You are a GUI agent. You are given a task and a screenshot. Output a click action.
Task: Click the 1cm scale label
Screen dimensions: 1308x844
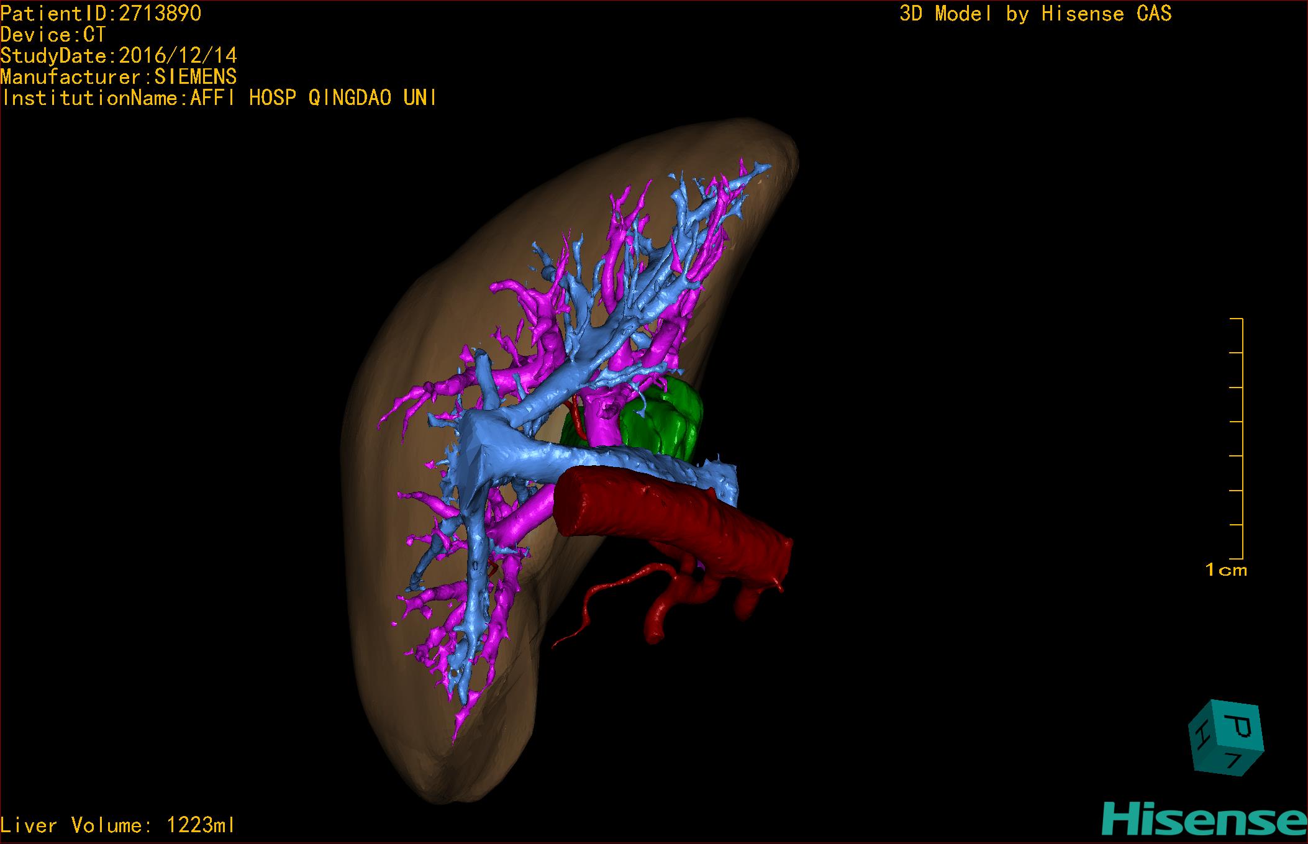pos(1225,570)
